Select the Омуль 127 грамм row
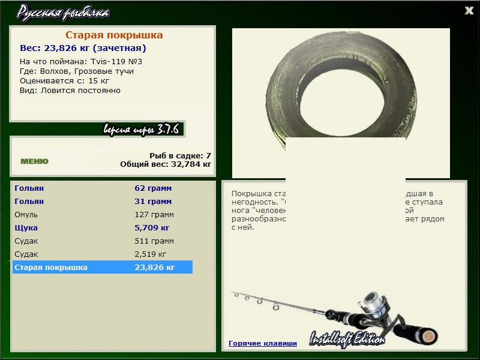This screenshot has height=360, width=480. click(103, 214)
